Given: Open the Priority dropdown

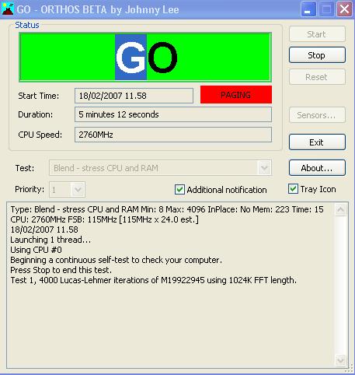Looking at the screenshot, I should pyautogui.click(x=78, y=190).
